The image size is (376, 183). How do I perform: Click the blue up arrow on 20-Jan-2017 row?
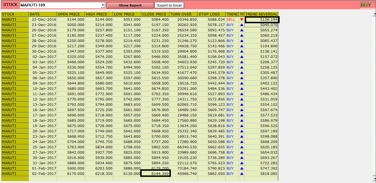coord(242,131)
